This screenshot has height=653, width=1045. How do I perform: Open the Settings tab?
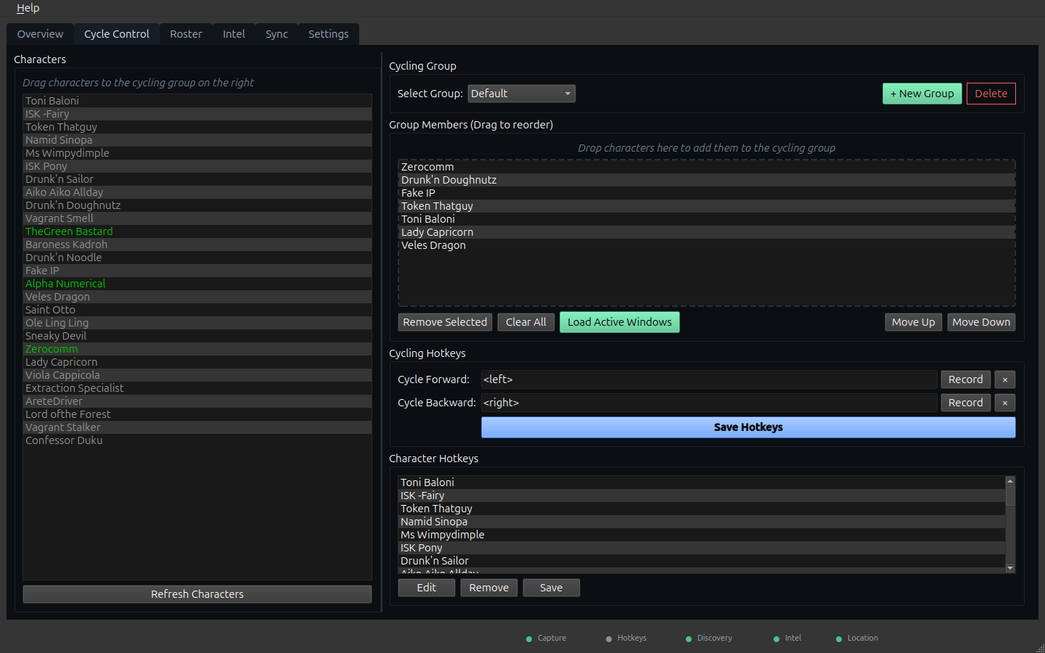[328, 34]
